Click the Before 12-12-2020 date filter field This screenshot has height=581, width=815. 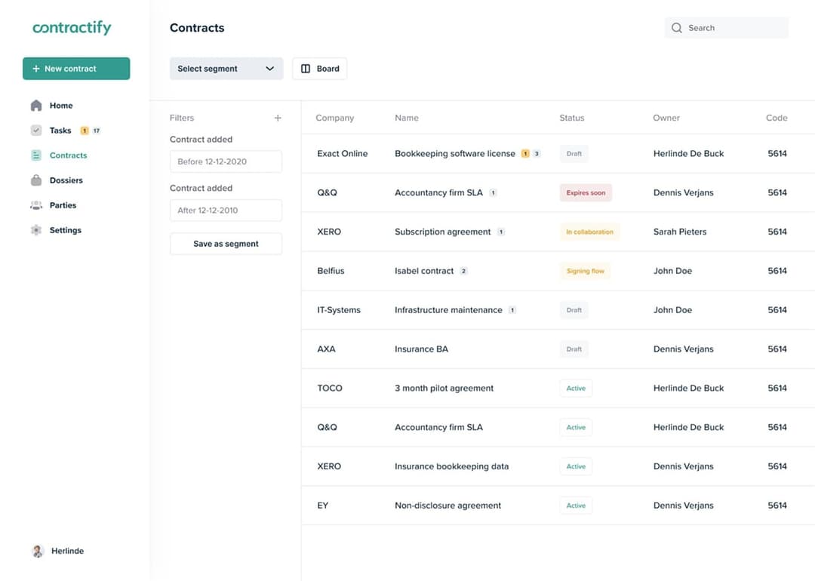226,161
